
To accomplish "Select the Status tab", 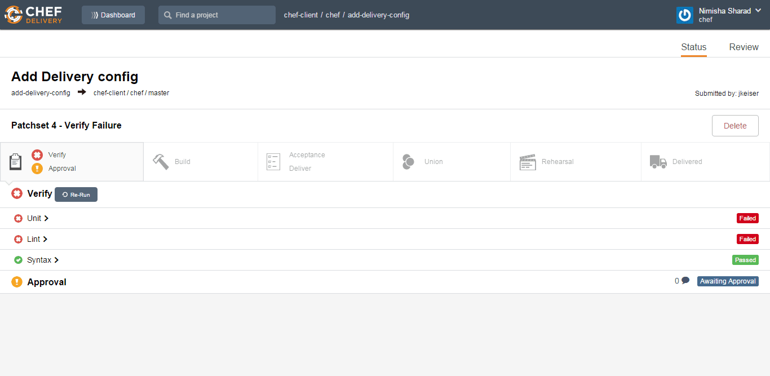I will [x=693, y=47].
